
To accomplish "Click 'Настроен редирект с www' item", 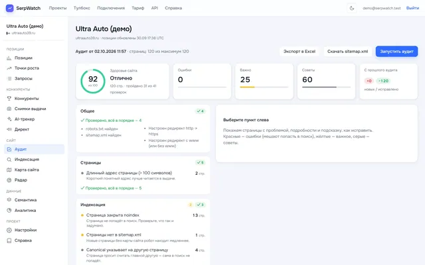I will tap(173, 143).
